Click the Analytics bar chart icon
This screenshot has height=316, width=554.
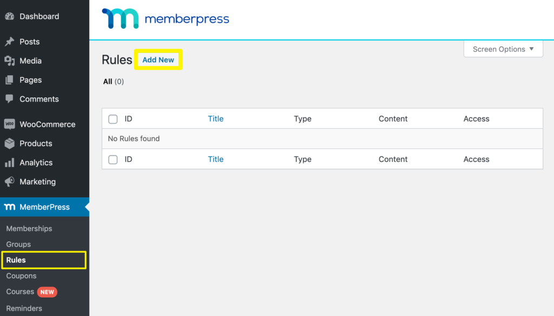tap(10, 162)
